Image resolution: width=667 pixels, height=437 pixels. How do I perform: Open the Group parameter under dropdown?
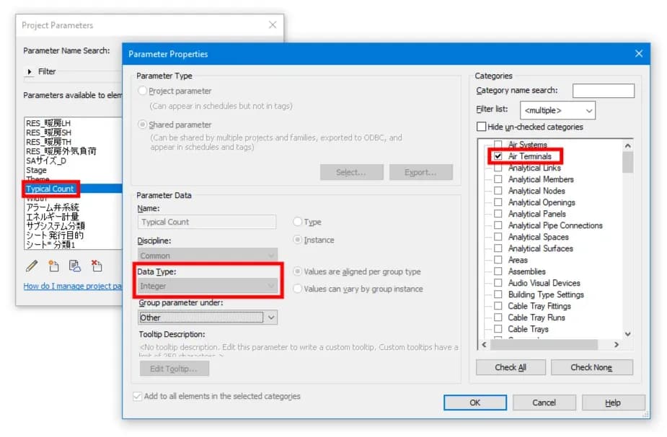click(x=271, y=317)
